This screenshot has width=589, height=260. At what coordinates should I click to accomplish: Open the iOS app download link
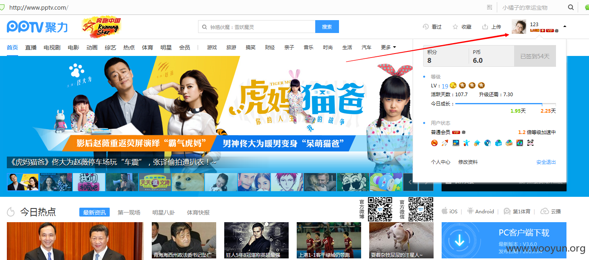pos(450,211)
